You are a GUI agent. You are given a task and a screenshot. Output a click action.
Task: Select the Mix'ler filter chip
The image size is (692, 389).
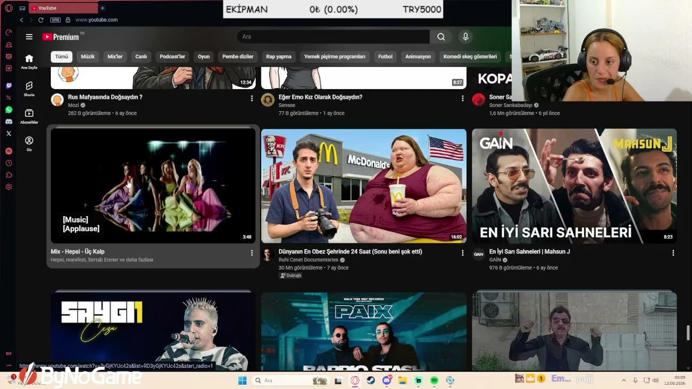pos(115,57)
